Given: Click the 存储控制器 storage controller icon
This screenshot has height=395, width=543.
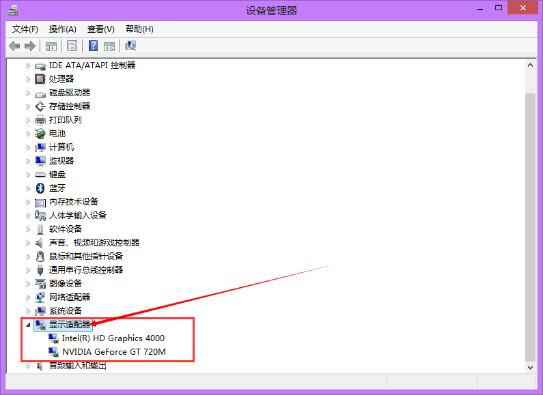Looking at the screenshot, I should pyautogui.click(x=40, y=106).
